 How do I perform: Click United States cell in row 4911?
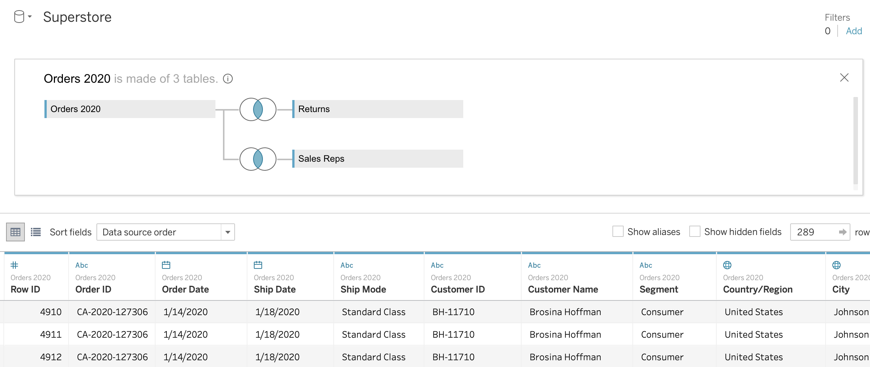coord(771,334)
